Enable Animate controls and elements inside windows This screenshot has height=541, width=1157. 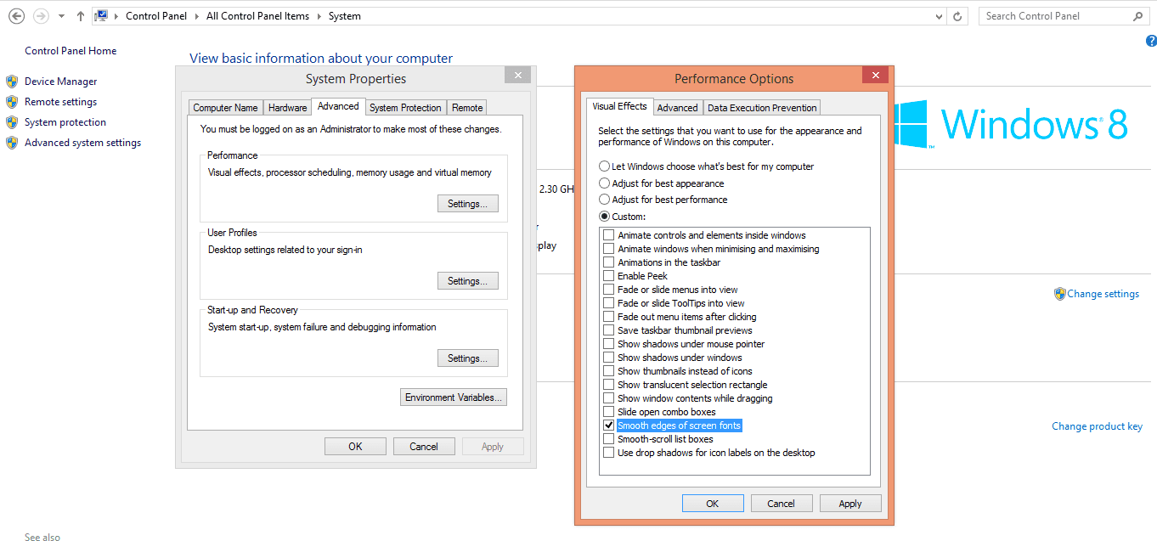608,235
